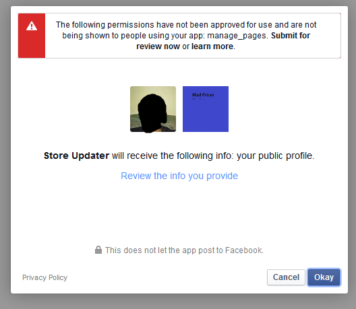
Task: Click the padlock icon beside posting notice
Action: (98, 250)
